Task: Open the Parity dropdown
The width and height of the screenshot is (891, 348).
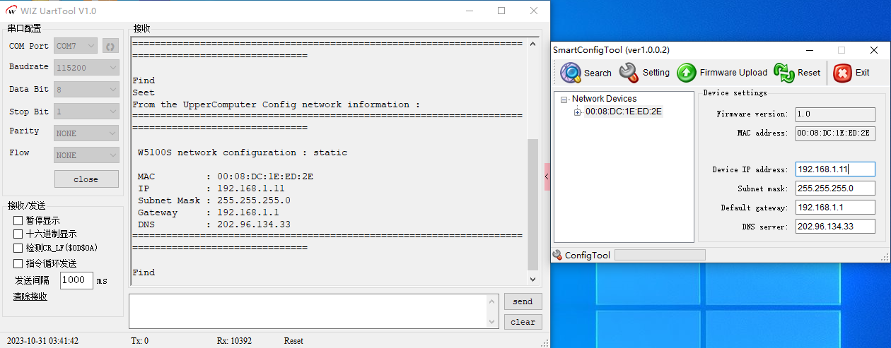Action: click(x=87, y=133)
